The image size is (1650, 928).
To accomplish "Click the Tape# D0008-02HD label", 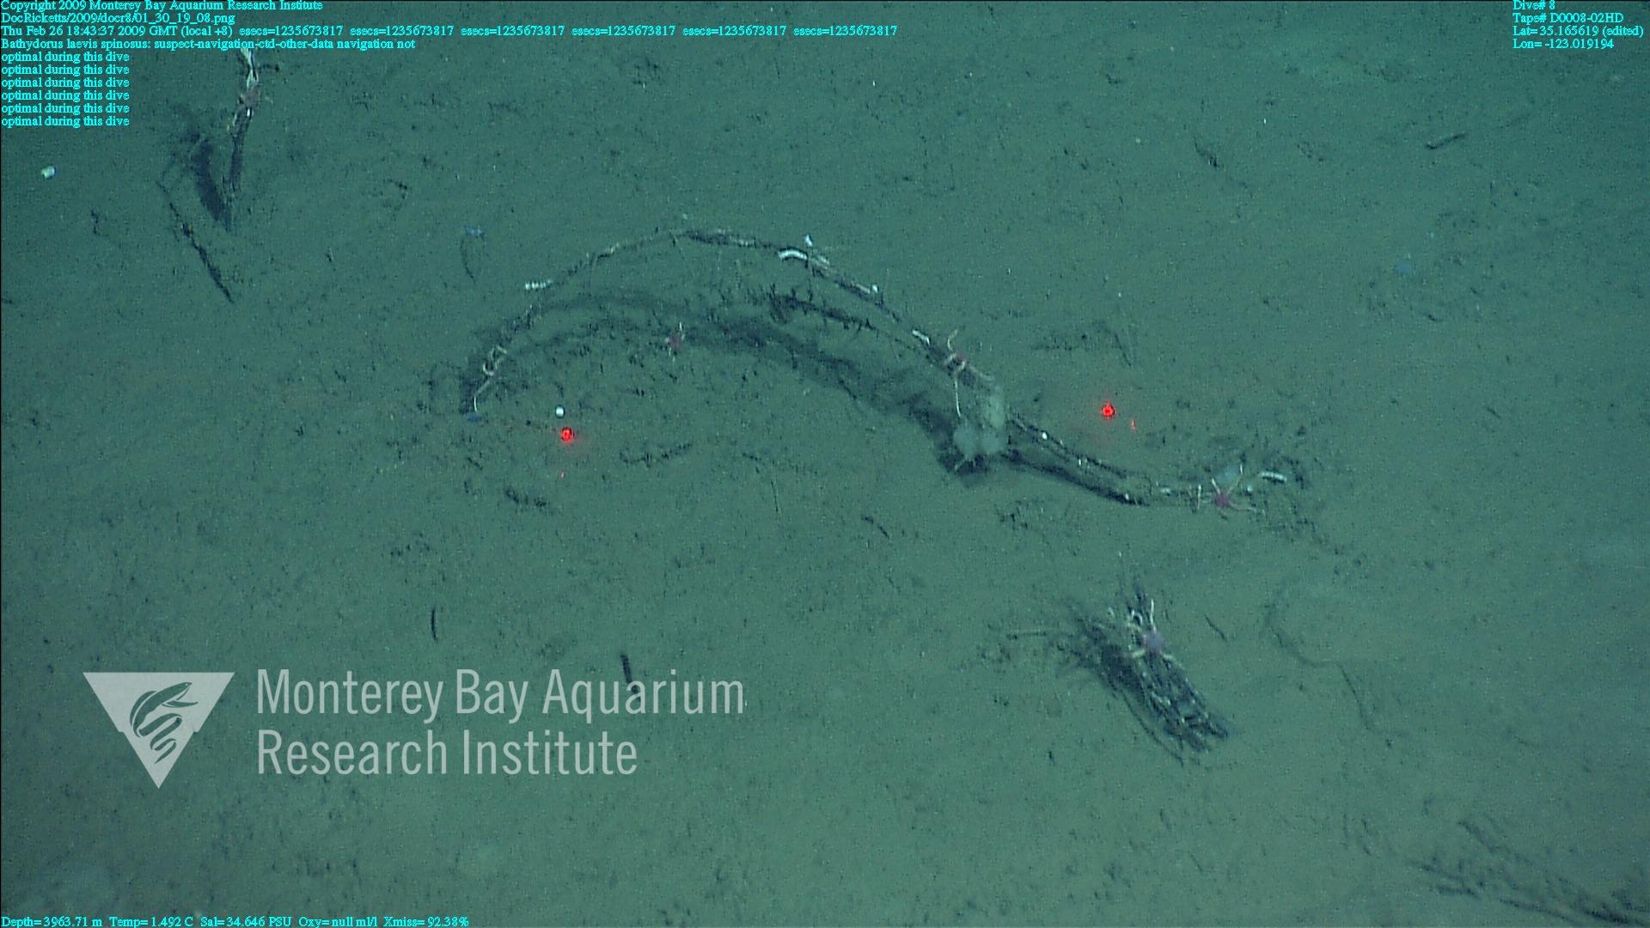I will tap(1567, 18).
